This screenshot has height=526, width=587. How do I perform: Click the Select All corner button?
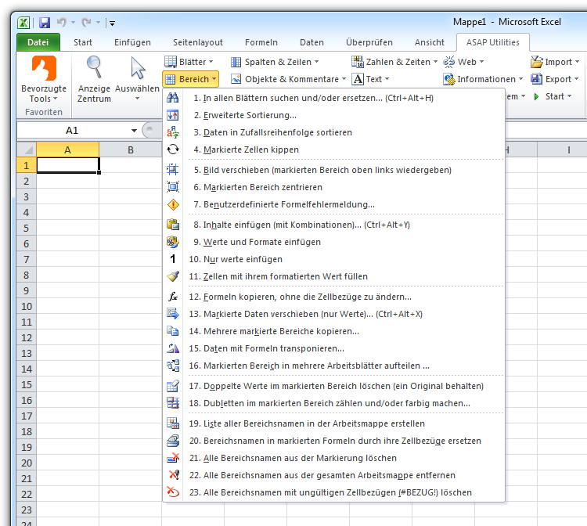[27, 150]
